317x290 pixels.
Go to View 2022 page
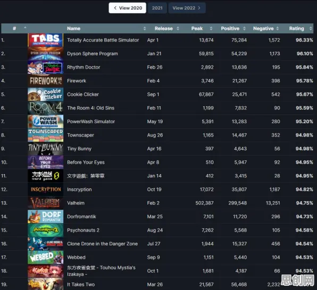pyautogui.click(x=187, y=8)
